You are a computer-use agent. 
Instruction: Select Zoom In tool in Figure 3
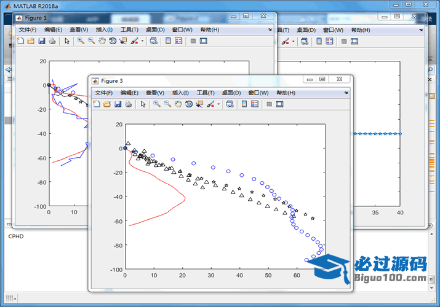tap(157, 104)
